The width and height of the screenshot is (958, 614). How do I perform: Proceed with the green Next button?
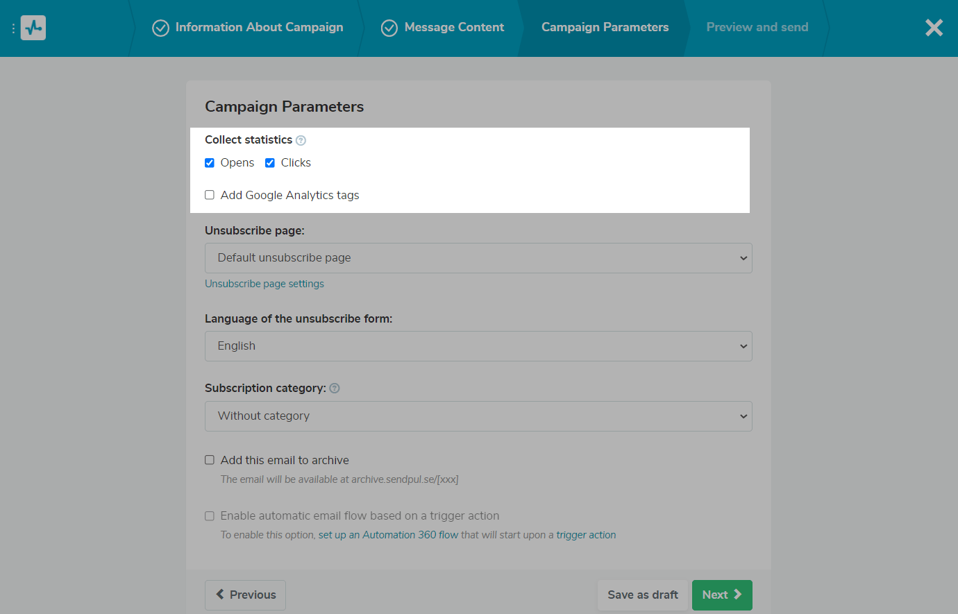coord(721,595)
